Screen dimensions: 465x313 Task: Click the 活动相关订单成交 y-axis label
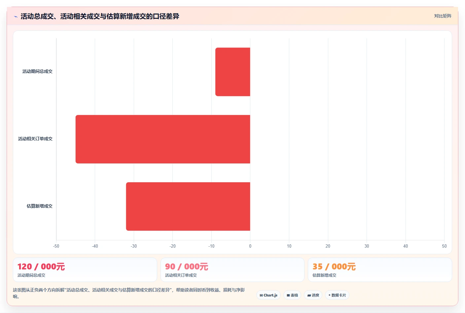point(35,139)
